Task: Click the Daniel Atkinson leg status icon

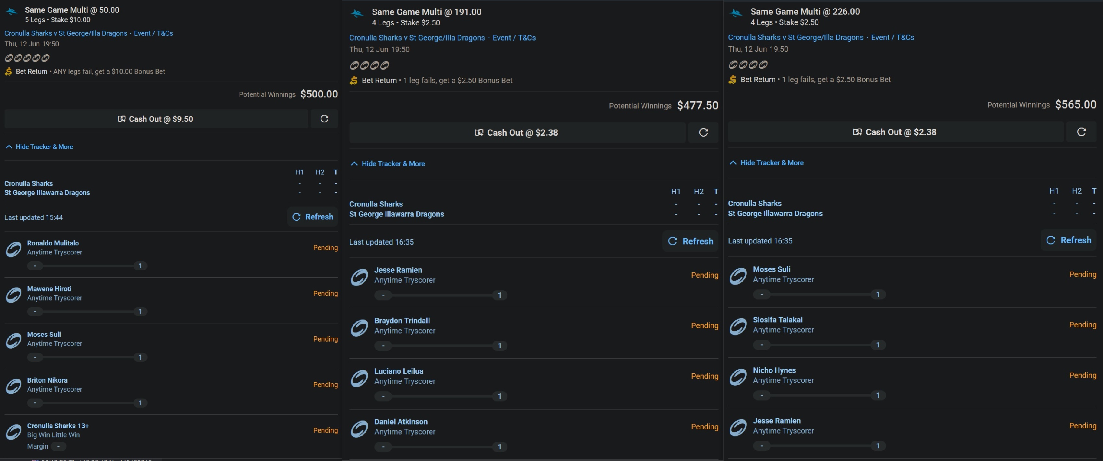Action: [359, 429]
